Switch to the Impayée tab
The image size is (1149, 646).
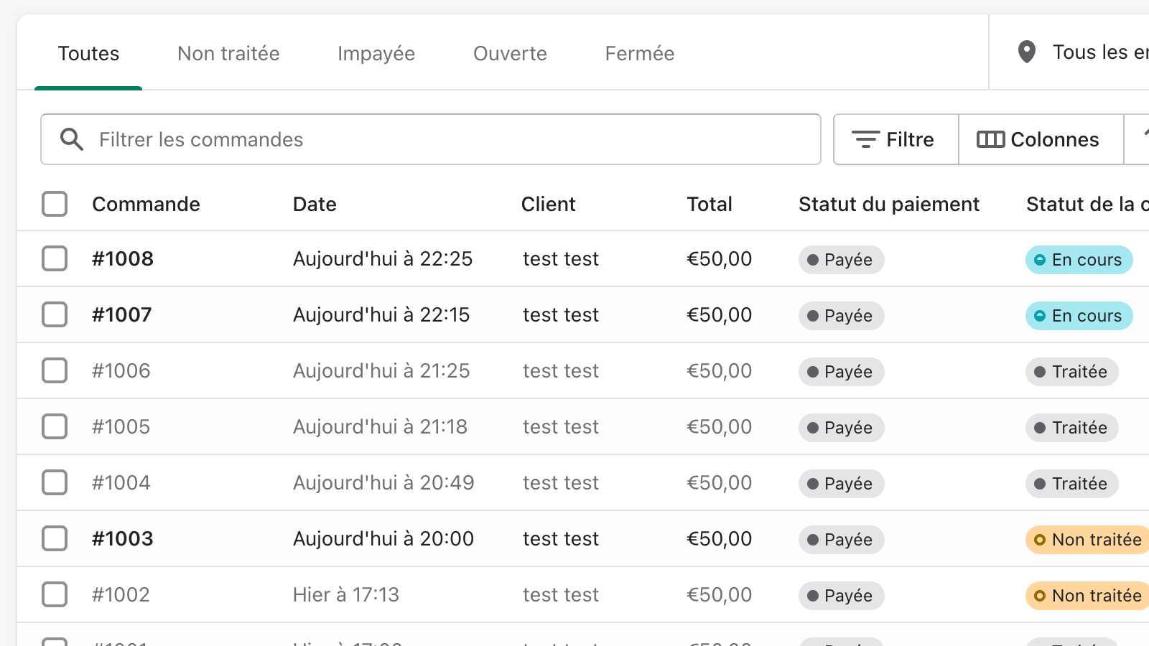click(x=376, y=53)
